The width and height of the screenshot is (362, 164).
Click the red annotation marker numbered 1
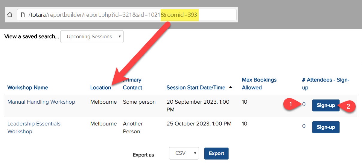290,104
